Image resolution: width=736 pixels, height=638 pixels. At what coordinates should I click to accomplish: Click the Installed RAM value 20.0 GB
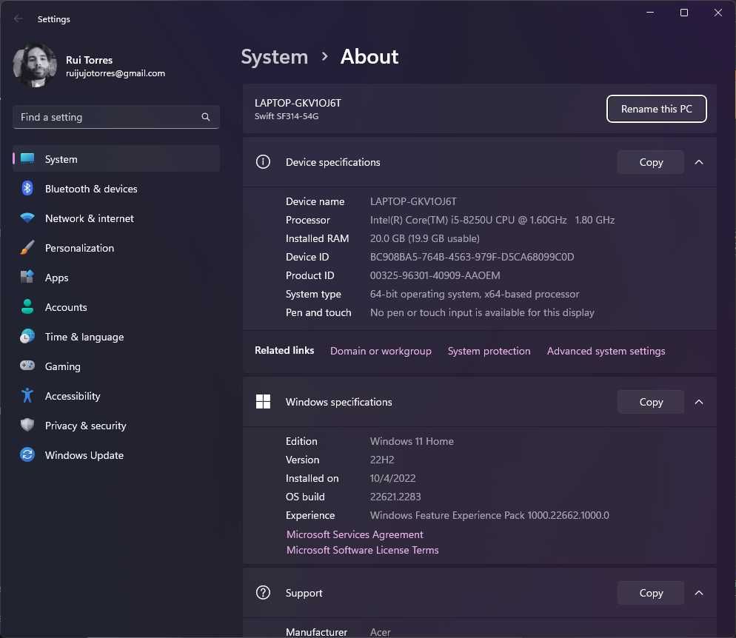[424, 238]
